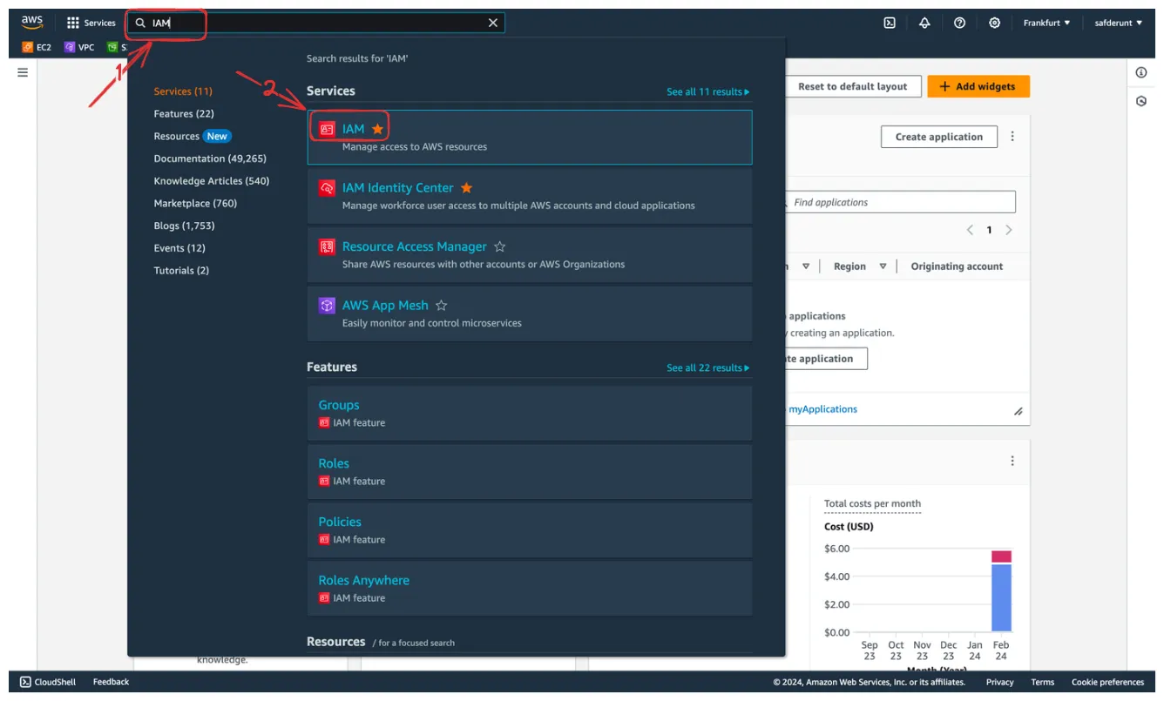1164x701 pixels.
Task: Open the AWS App Mesh result
Action: coord(530,313)
